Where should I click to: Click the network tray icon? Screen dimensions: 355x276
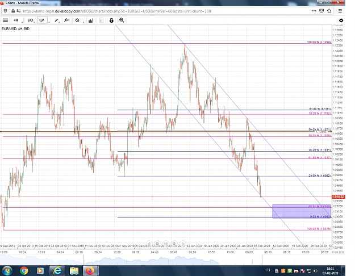coord(309,271)
